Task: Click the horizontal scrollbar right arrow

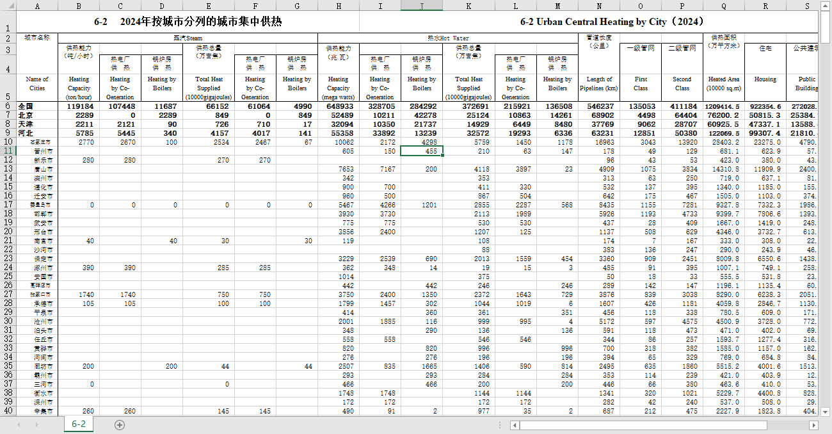Action: [814, 425]
